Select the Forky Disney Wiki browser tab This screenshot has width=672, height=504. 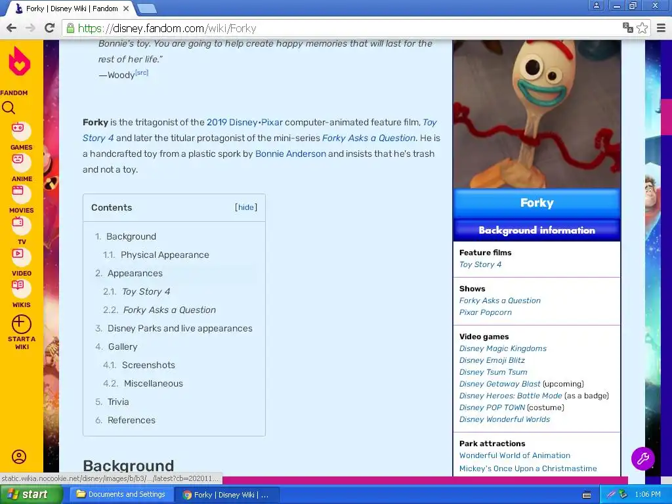(72, 9)
